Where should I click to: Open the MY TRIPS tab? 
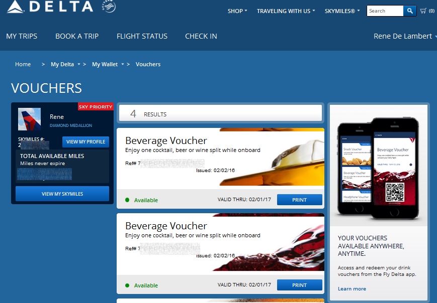click(22, 36)
